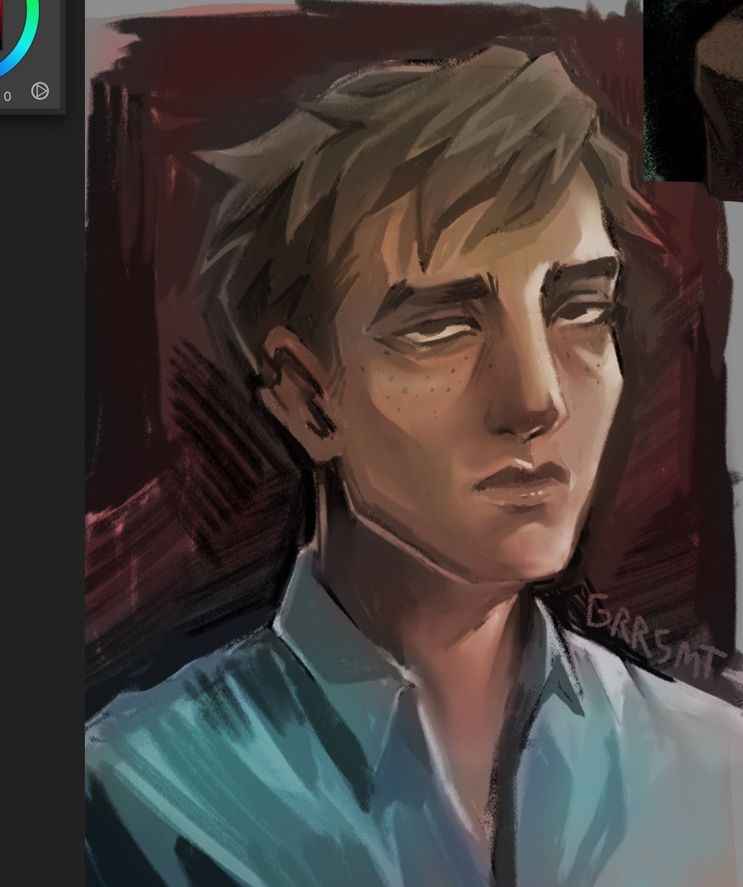Click the circled triangle icon in color panel

tap(40, 91)
